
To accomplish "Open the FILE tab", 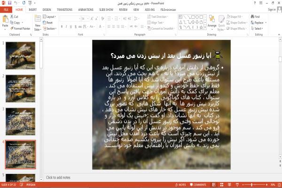I will pyautogui.click(x=6, y=9).
